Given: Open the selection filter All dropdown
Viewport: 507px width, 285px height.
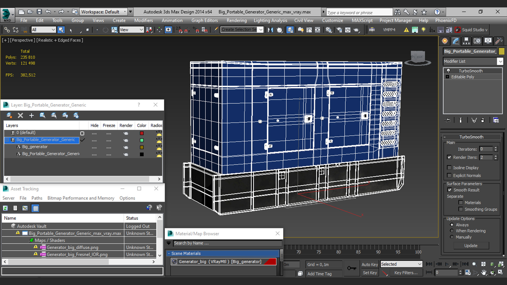Looking at the screenshot, I should click(x=43, y=30).
